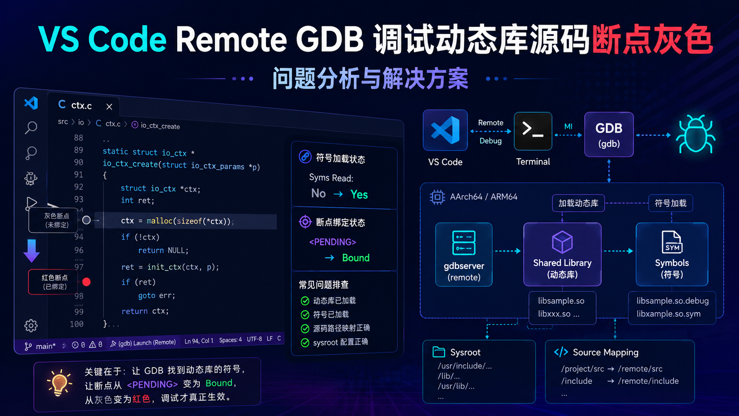
Task: Click the 'return NULL;' code line
Action: [x=164, y=250]
